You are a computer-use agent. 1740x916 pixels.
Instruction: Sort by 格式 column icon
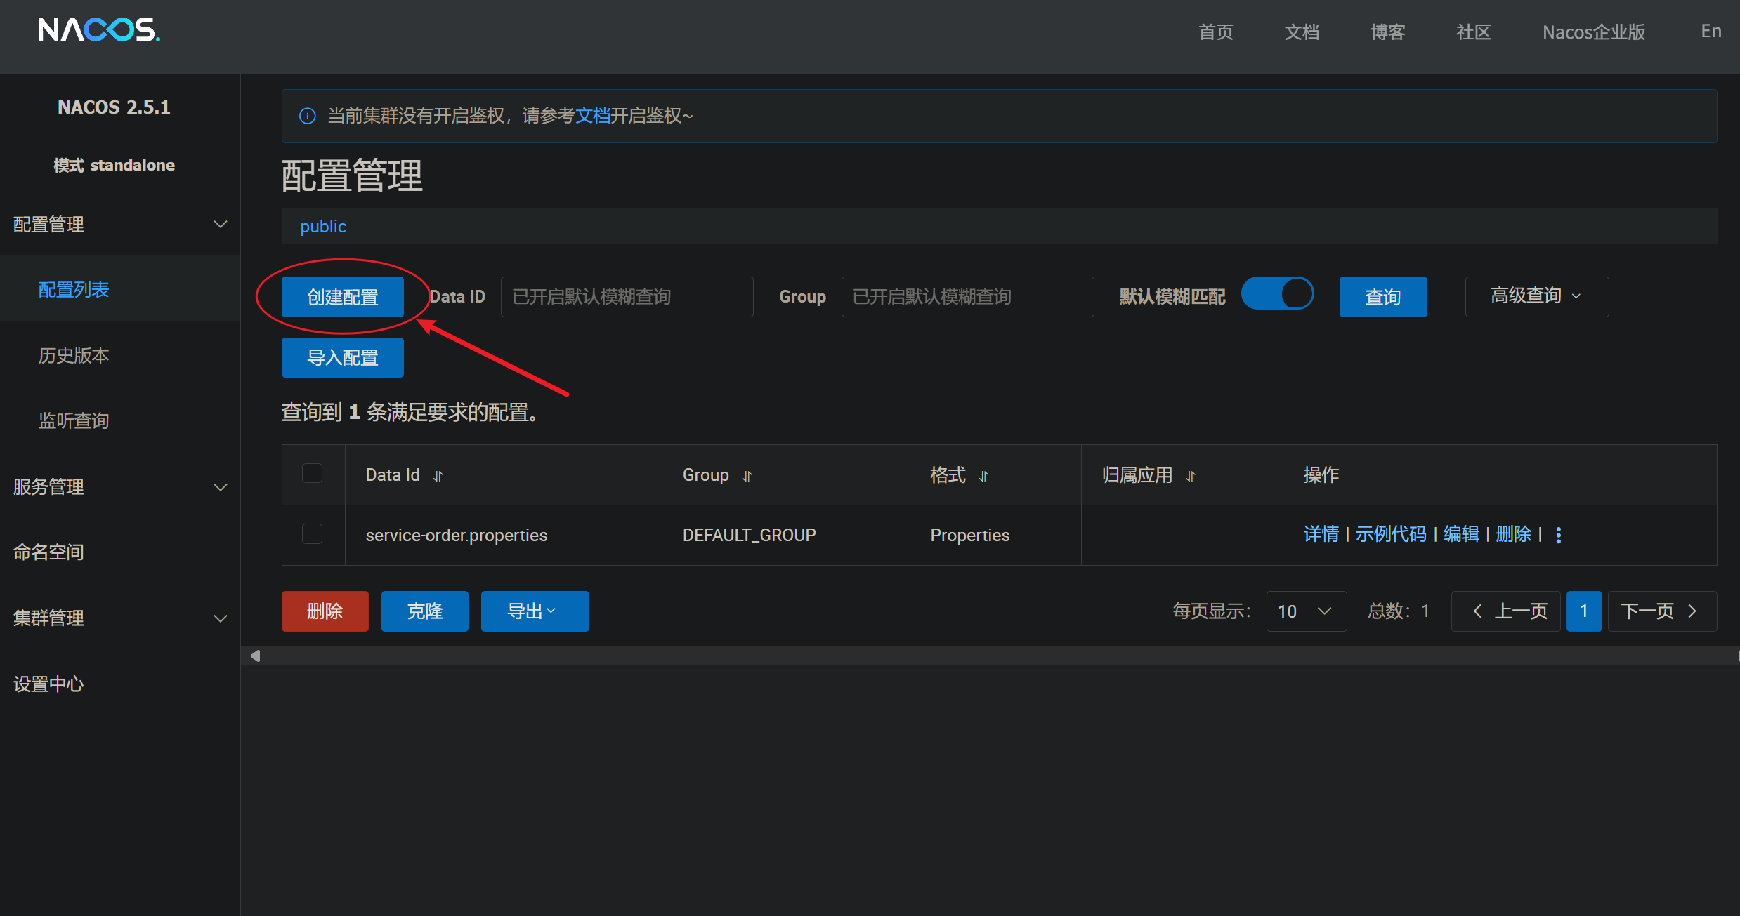pyautogui.click(x=983, y=476)
